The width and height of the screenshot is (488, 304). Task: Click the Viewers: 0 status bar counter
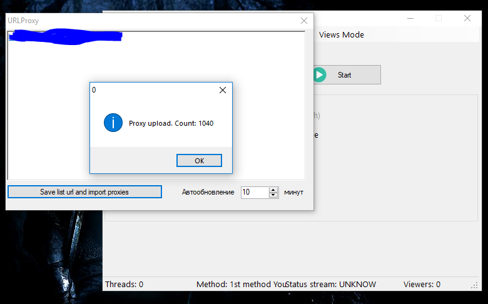pos(422,284)
